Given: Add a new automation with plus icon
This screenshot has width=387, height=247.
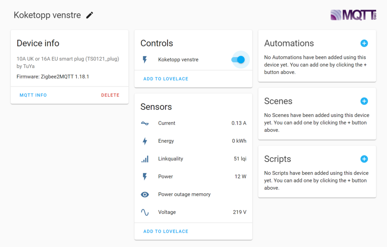Looking at the screenshot, I should tap(364, 43).
